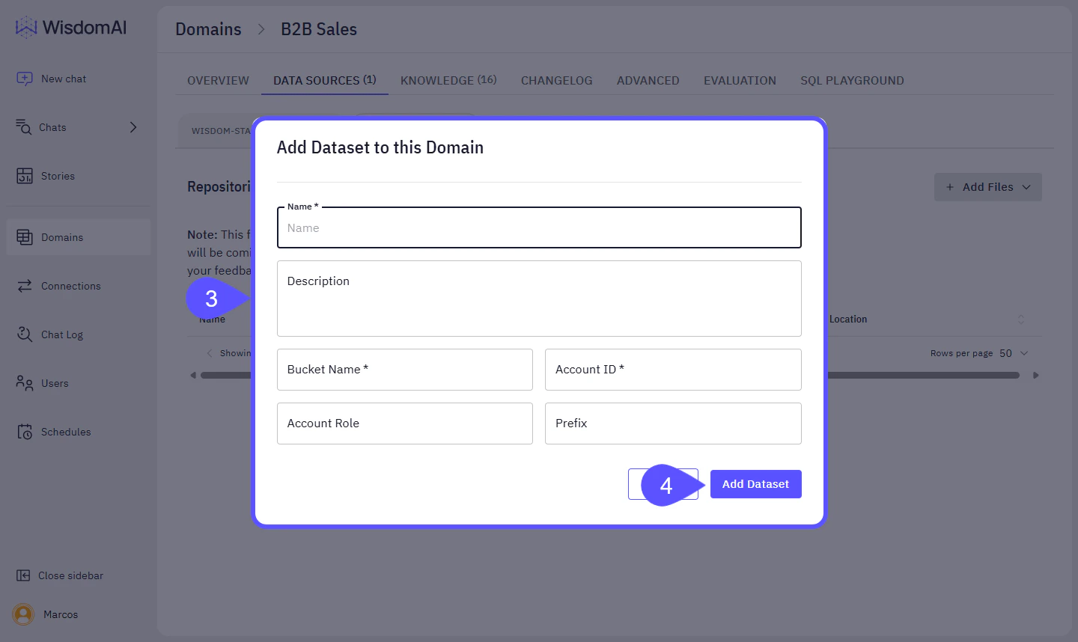
Task: Sort by the Location column header
Action: tap(850, 319)
